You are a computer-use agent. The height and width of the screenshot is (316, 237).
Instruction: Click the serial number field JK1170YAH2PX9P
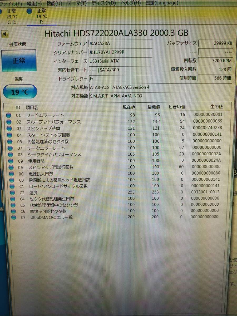(120, 52)
